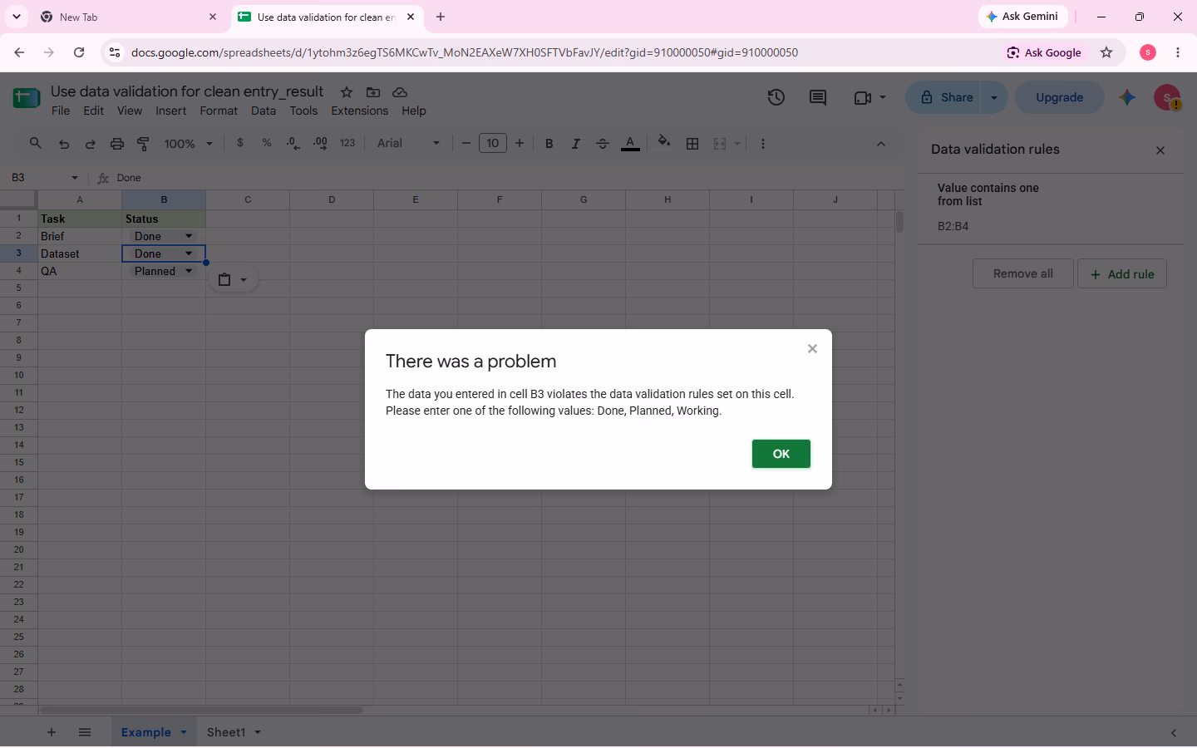Viewport: 1197px width, 748px height.
Task: Open the Insert menu
Action: 171,111
